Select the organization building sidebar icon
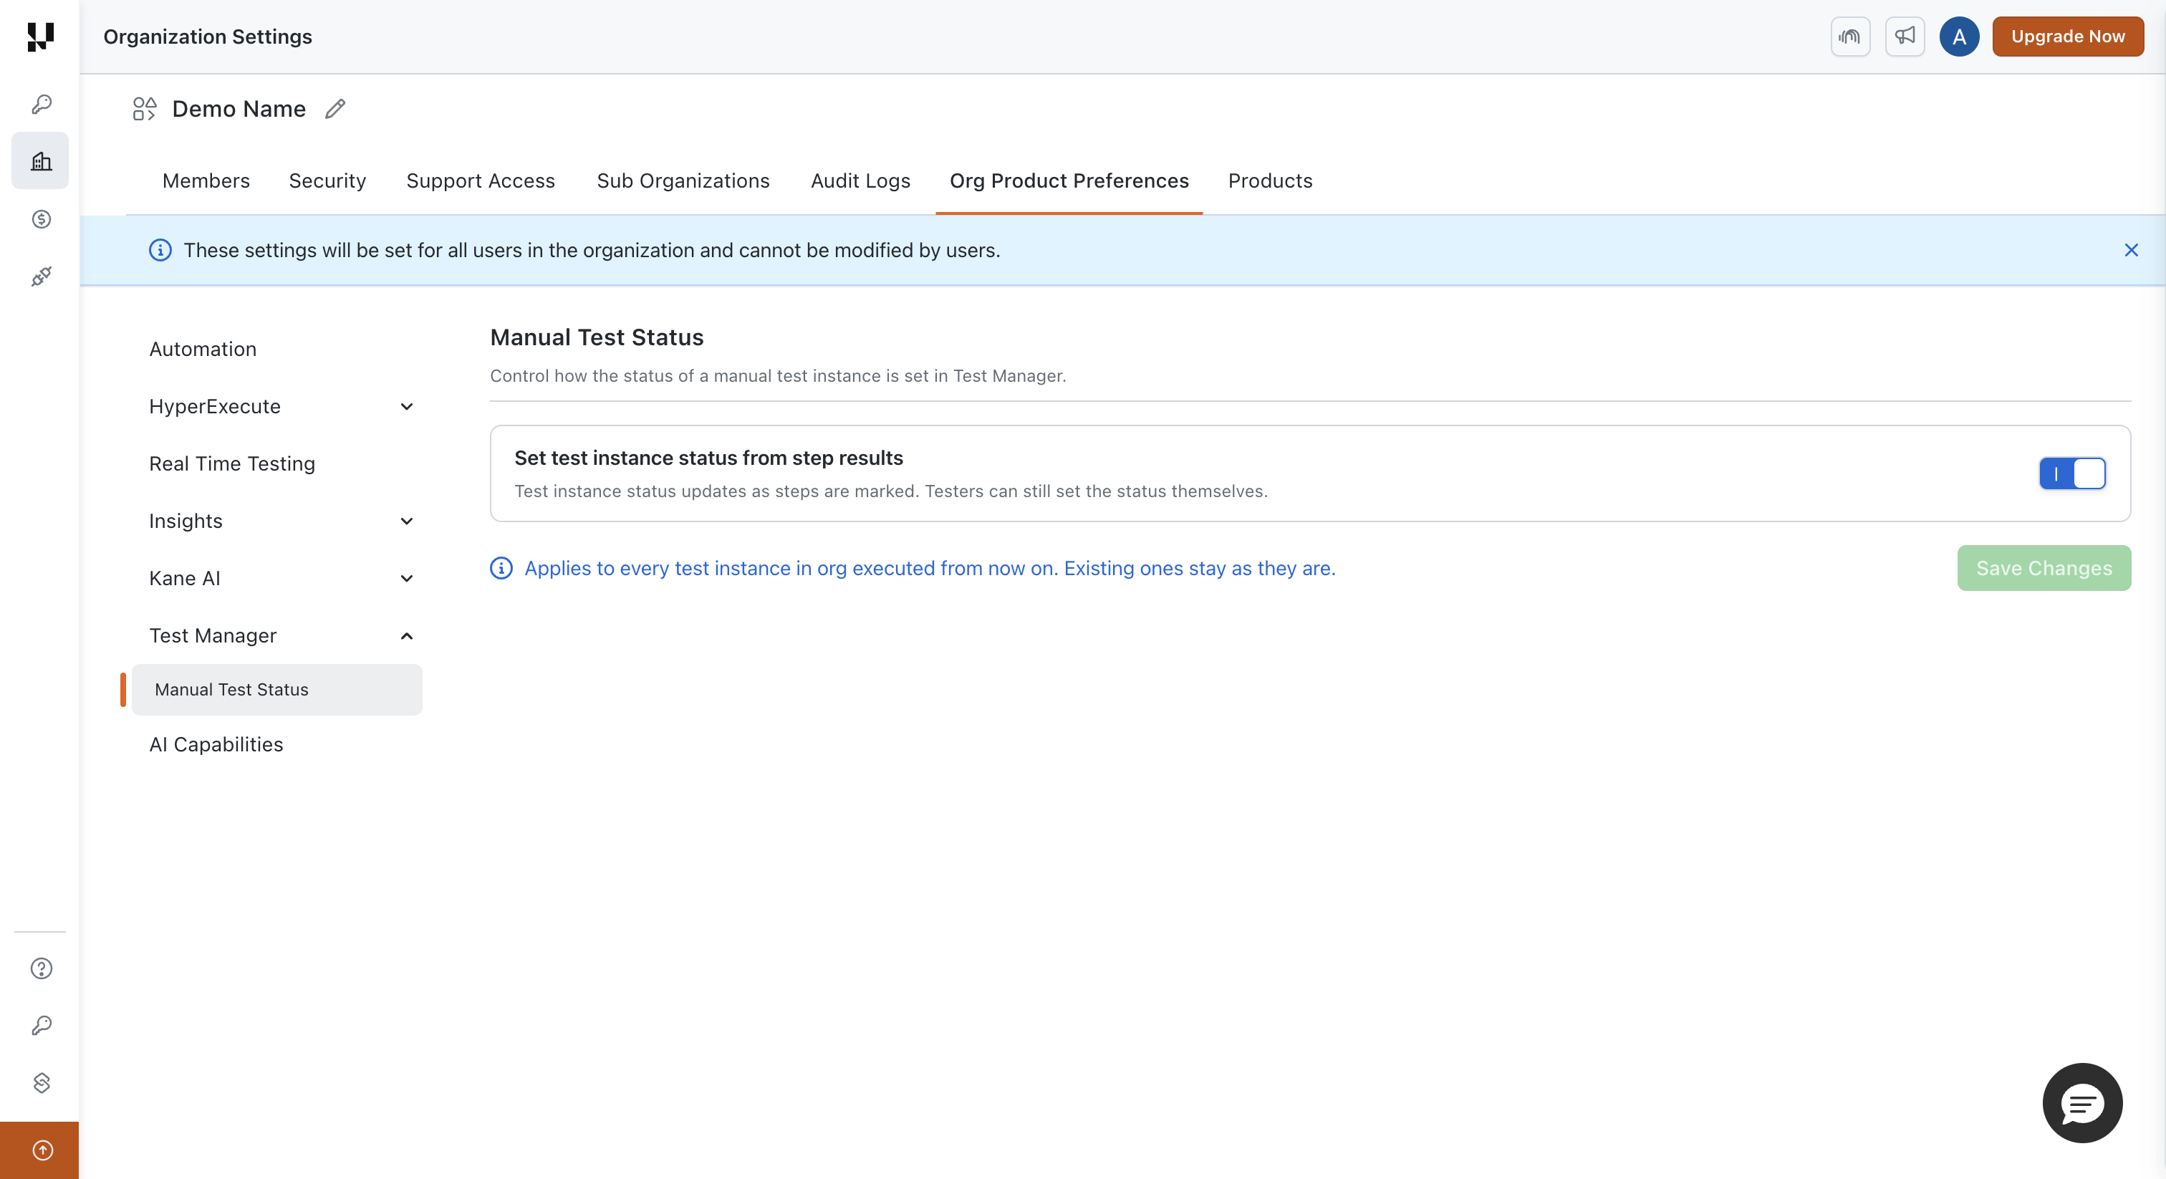This screenshot has width=2166, height=1179. [x=42, y=160]
